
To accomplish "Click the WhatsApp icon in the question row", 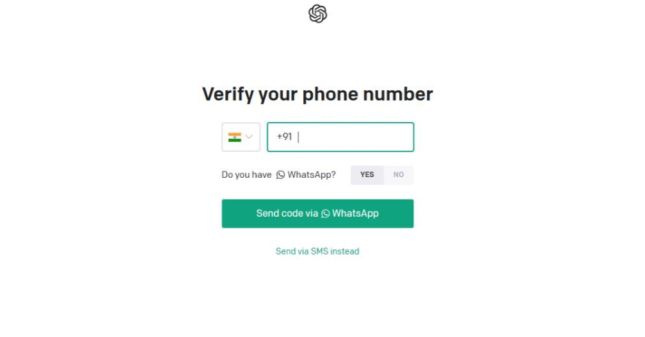I will tap(280, 175).
